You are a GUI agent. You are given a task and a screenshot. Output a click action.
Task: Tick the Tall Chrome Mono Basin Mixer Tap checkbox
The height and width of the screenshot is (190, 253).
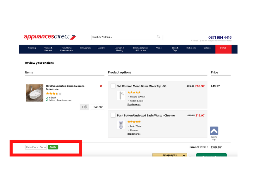tap(113, 86)
